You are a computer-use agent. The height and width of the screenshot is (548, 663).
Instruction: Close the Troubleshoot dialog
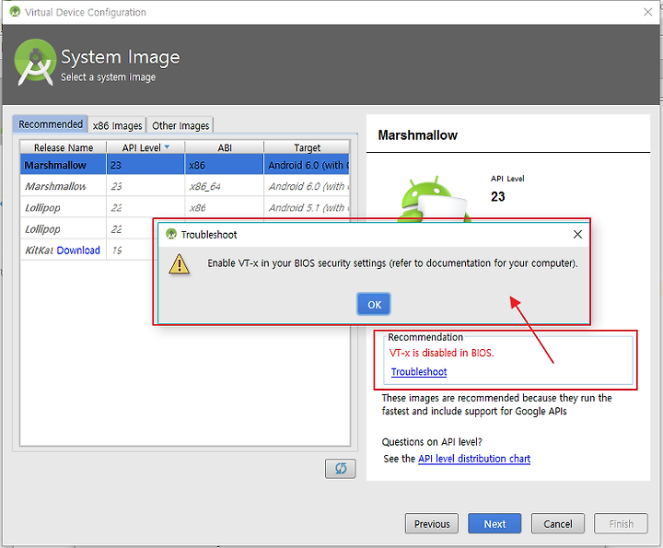tap(577, 234)
